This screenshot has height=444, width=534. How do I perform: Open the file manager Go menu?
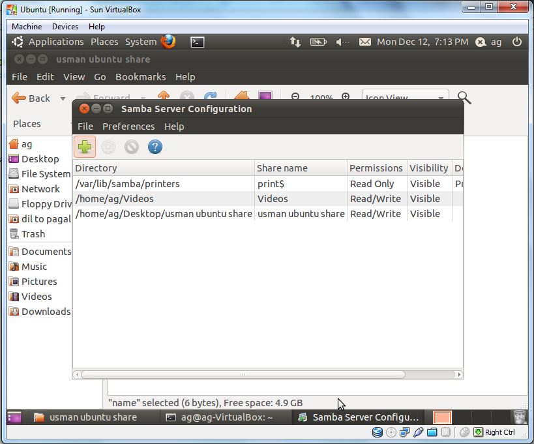point(100,77)
